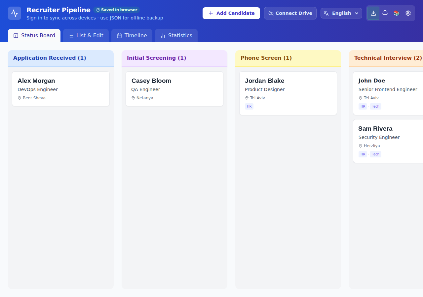Click the translate icon beside English
The height and width of the screenshot is (297, 423).
pyautogui.click(x=326, y=13)
